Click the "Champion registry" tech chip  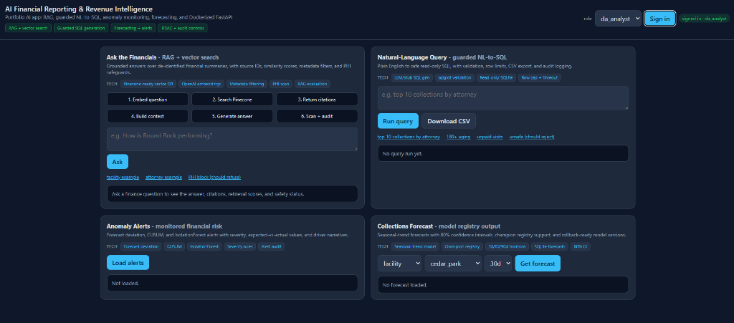462,246
